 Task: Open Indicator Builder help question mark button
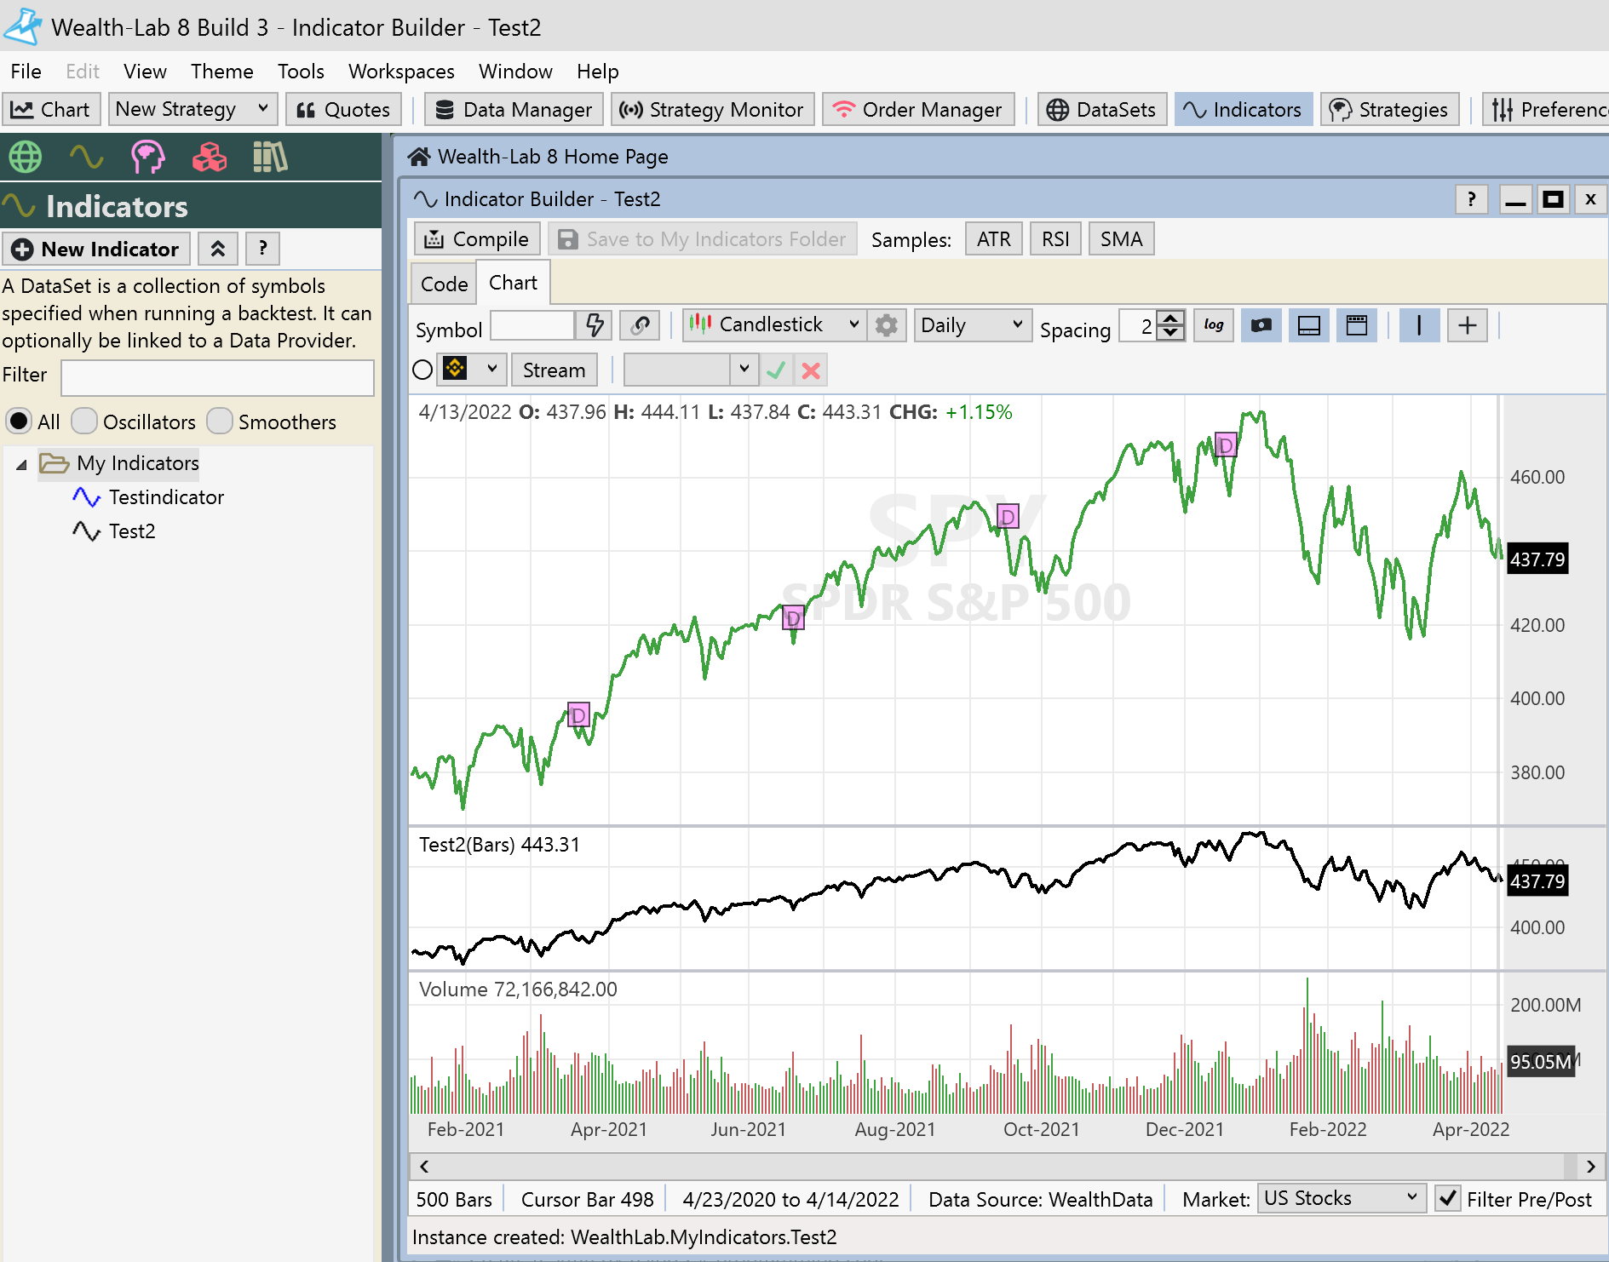tap(1471, 199)
